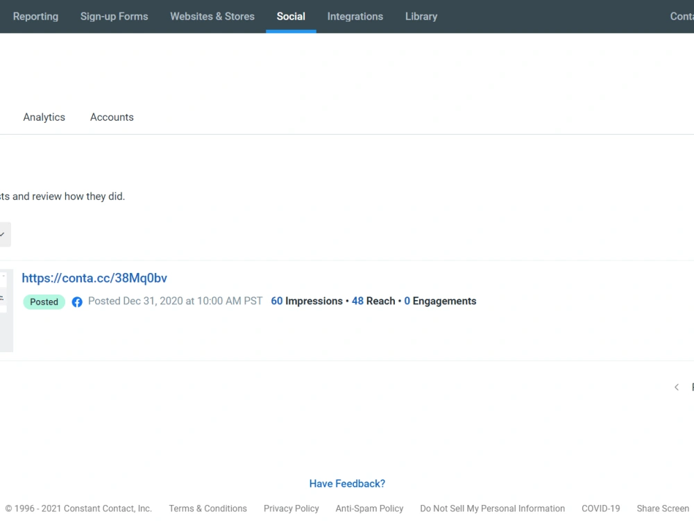The image size is (694, 521).
Task: Go to previous page with left chevron
Action: click(x=677, y=387)
